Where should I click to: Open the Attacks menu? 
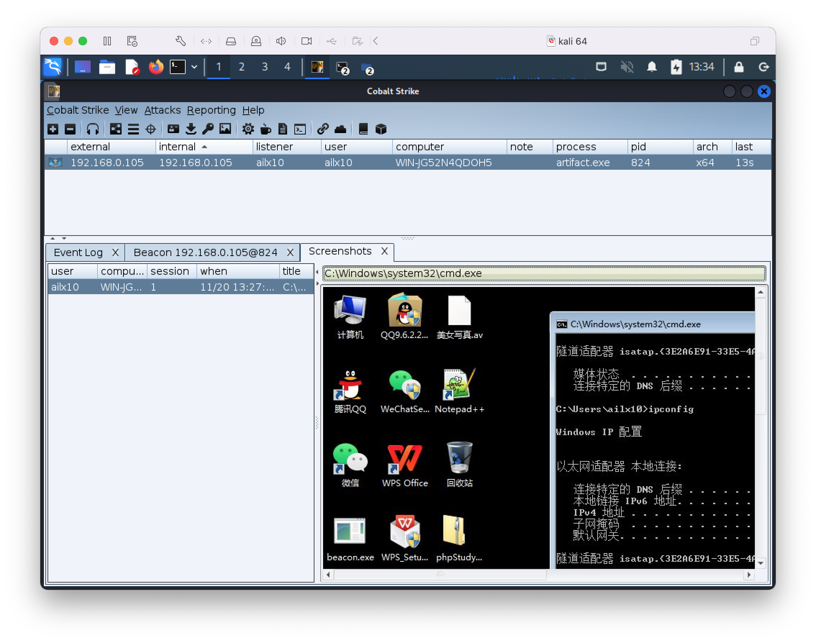(x=162, y=110)
